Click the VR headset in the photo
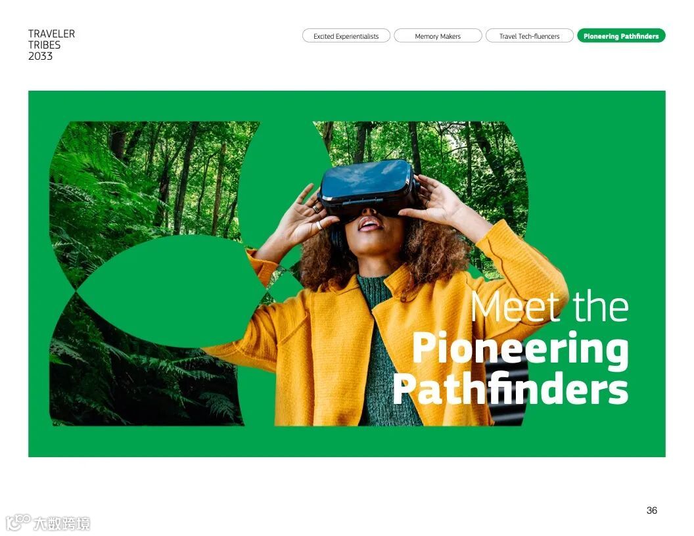Screen dimensions: 694x536 pyautogui.click(x=369, y=187)
